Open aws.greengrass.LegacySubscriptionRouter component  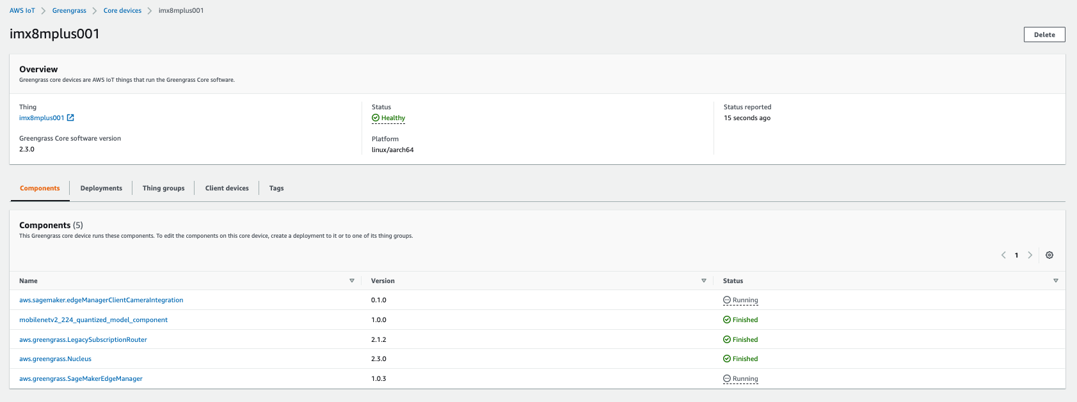83,339
